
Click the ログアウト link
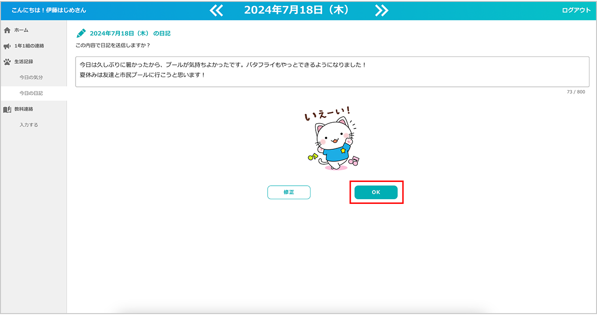click(x=576, y=10)
